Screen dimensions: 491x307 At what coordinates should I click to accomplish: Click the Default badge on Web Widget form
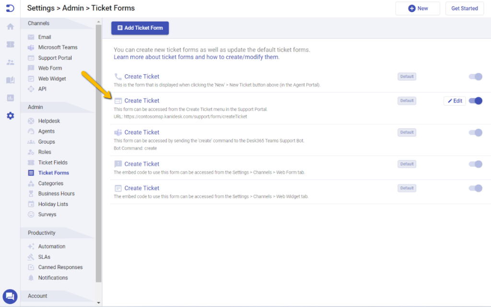[407, 188]
